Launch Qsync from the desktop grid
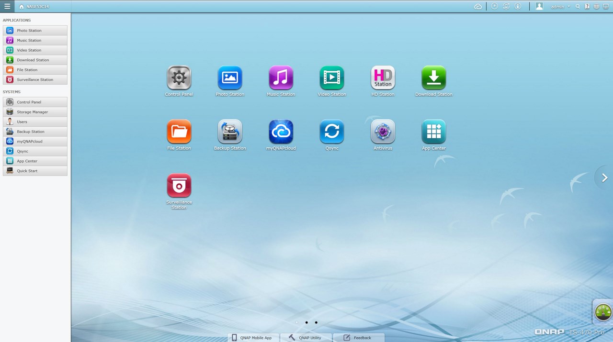Screen dimensions: 613x342 click(x=332, y=132)
